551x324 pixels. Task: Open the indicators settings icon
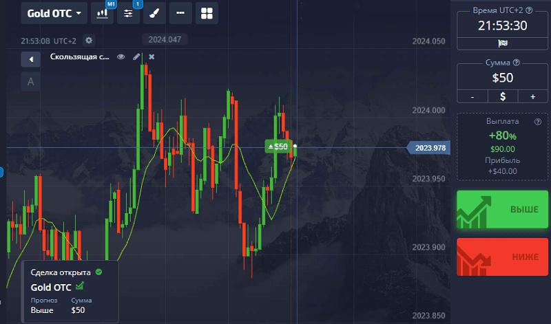[x=128, y=13]
